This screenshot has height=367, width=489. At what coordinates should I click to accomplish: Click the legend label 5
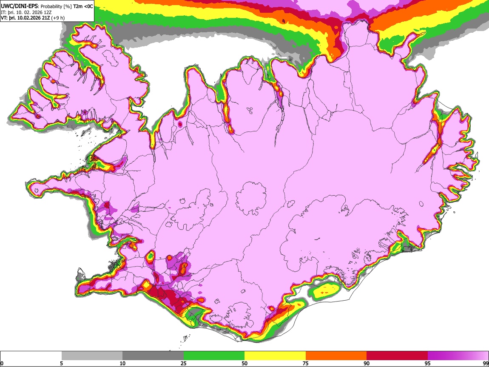pos(61,364)
